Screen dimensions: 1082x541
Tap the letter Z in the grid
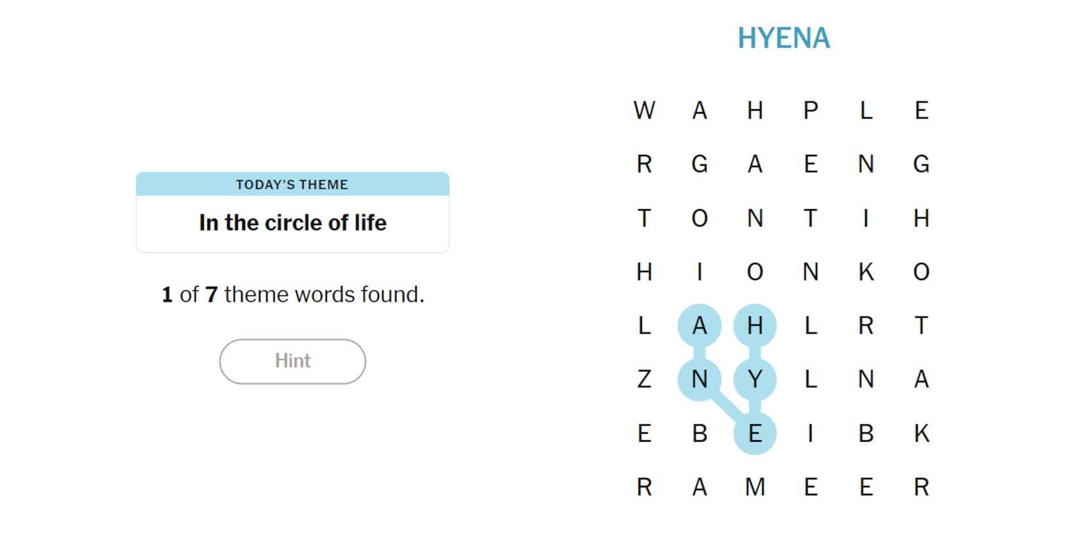[644, 379]
